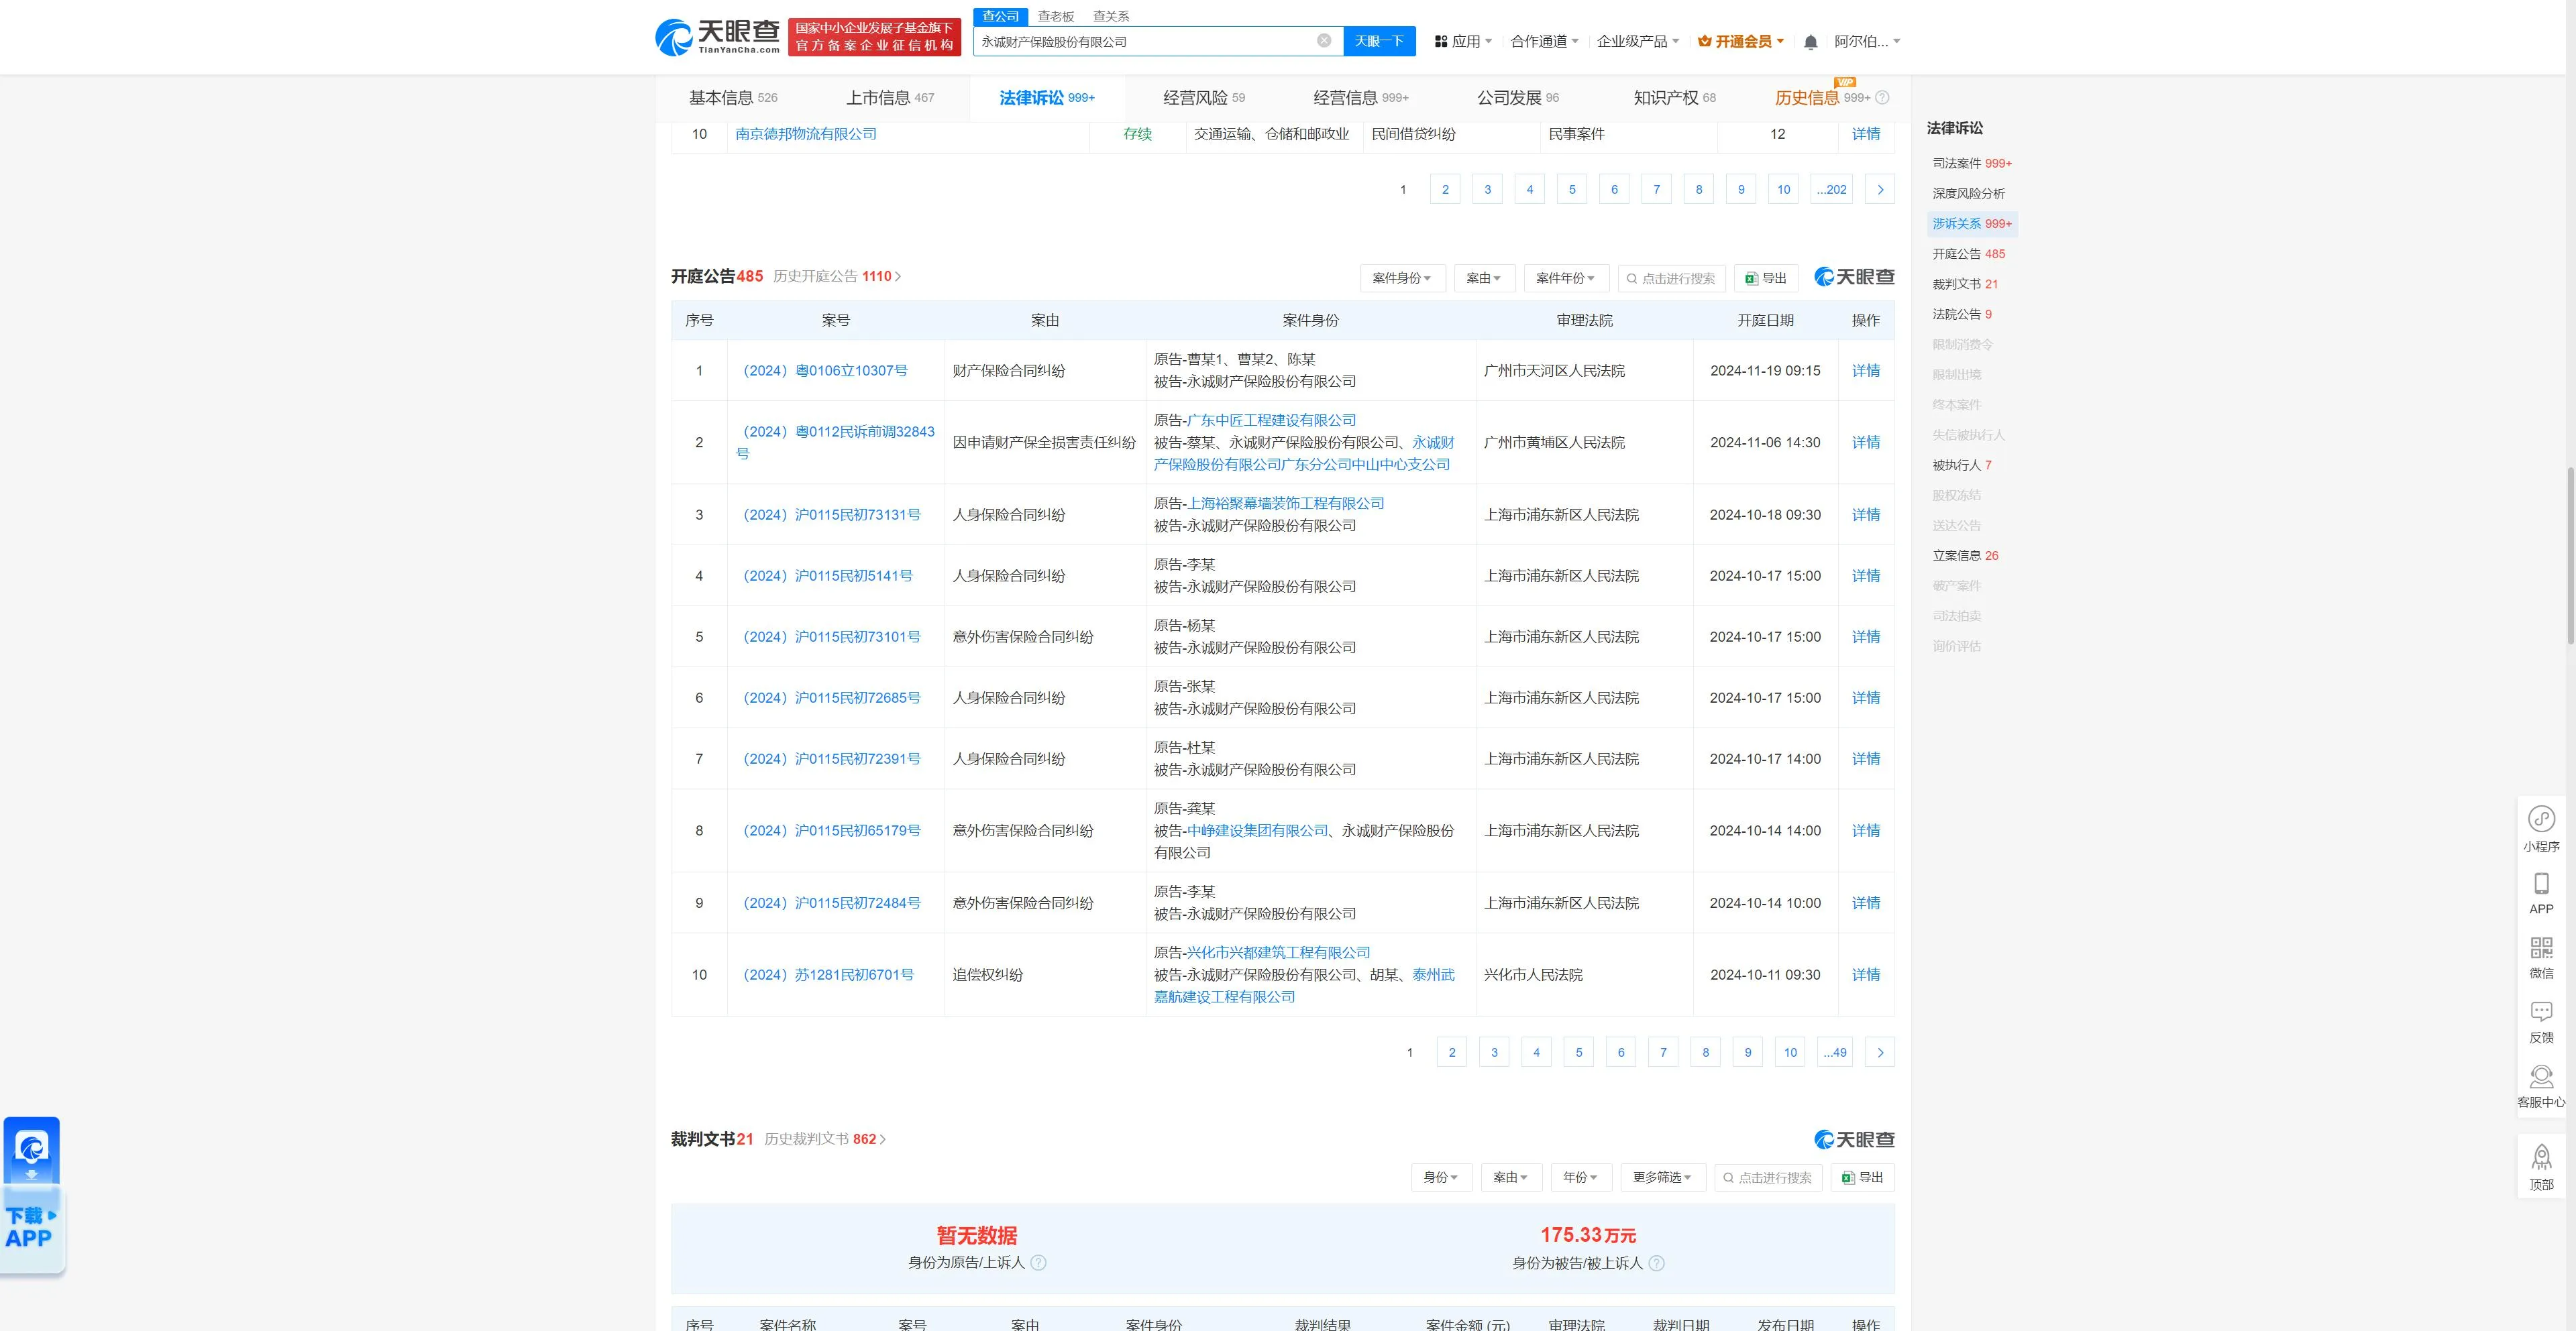
Task: Click the notification bell icon
Action: click(x=1810, y=42)
